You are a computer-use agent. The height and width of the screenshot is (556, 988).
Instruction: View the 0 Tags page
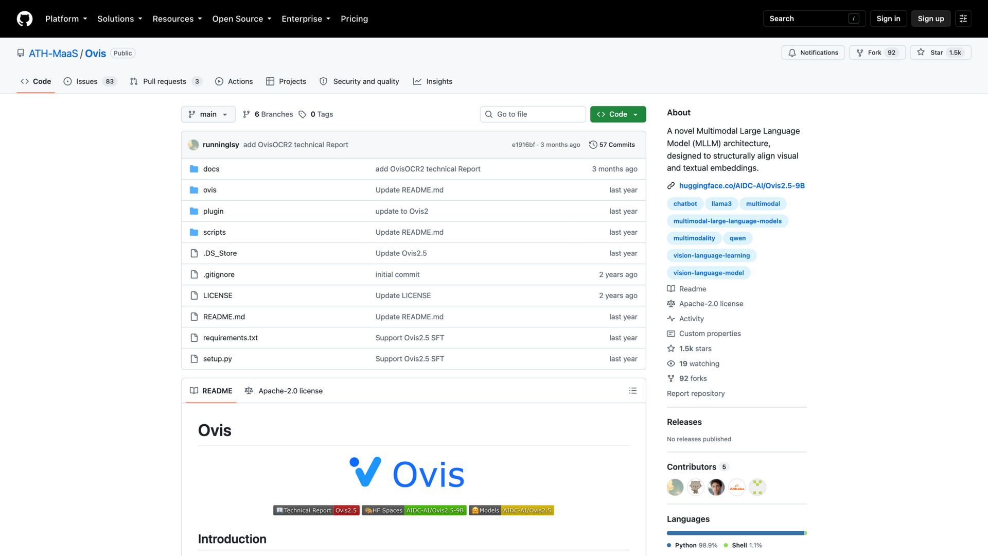point(316,114)
